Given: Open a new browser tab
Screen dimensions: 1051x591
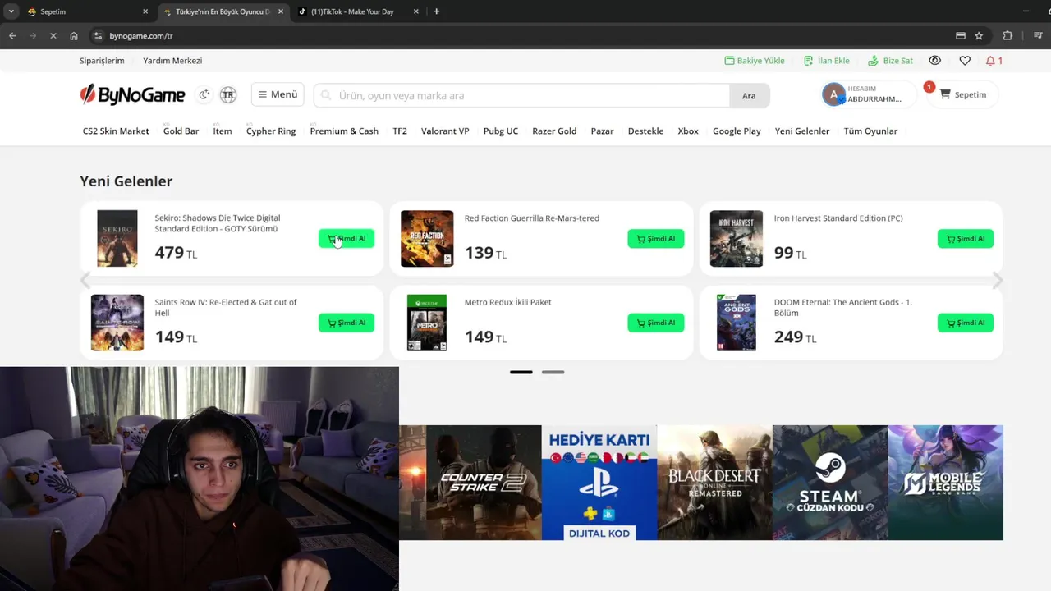Looking at the screenshot, I should (436, 11).
